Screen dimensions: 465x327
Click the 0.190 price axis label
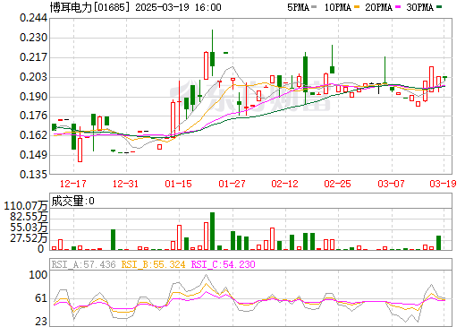pyautogui.click(x=33, y=97)
